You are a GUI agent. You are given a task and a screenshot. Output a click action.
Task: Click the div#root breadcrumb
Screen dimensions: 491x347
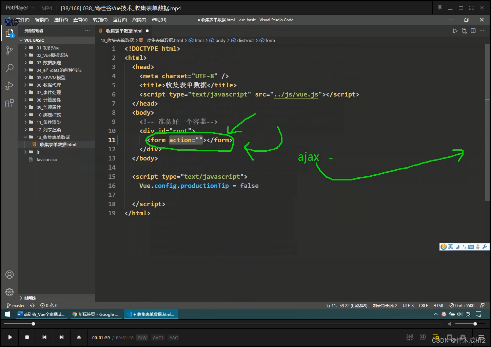pos(242,40)
